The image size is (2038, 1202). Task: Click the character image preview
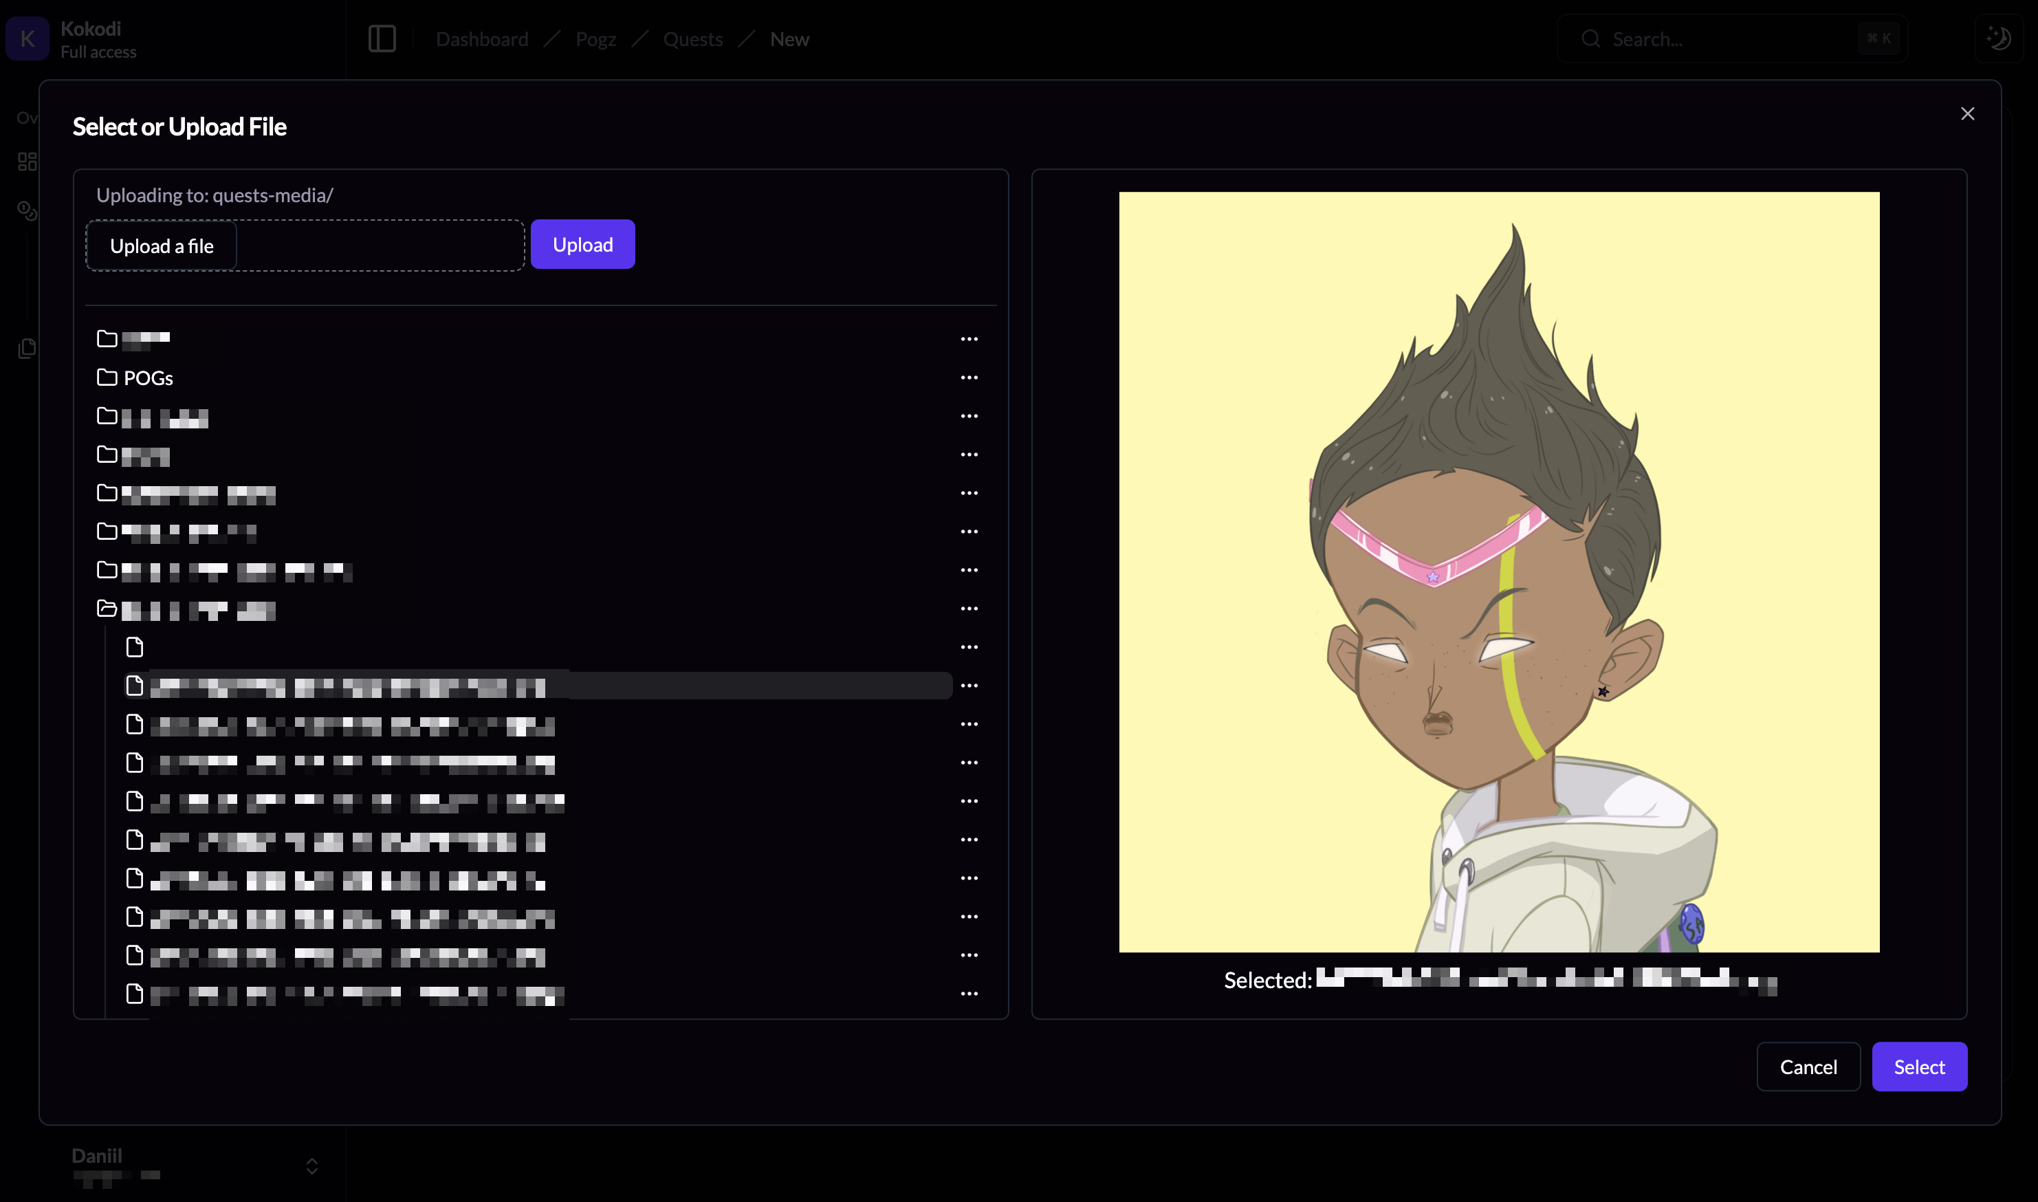click(x=1498, y=572)
